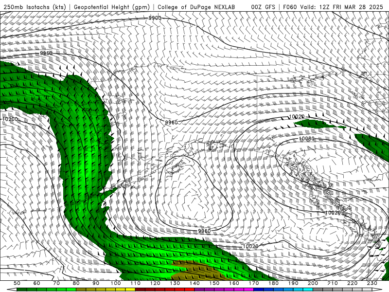389x292 pixels.
Task: Click the "60" color bar scale label
Action: pos(37,283)
